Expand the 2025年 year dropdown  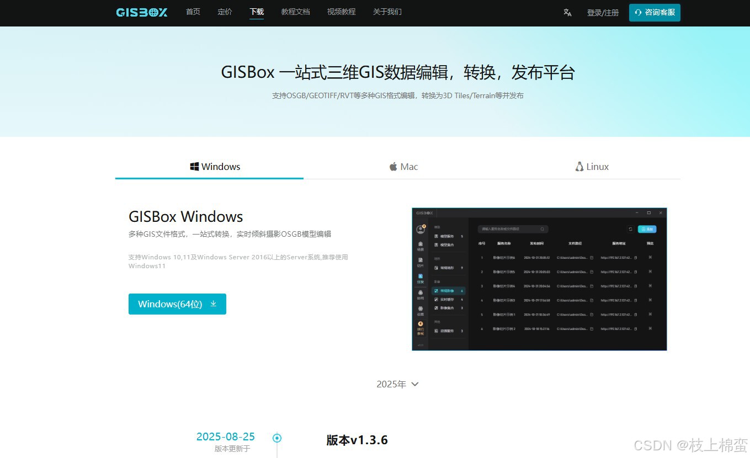[397, 384]
